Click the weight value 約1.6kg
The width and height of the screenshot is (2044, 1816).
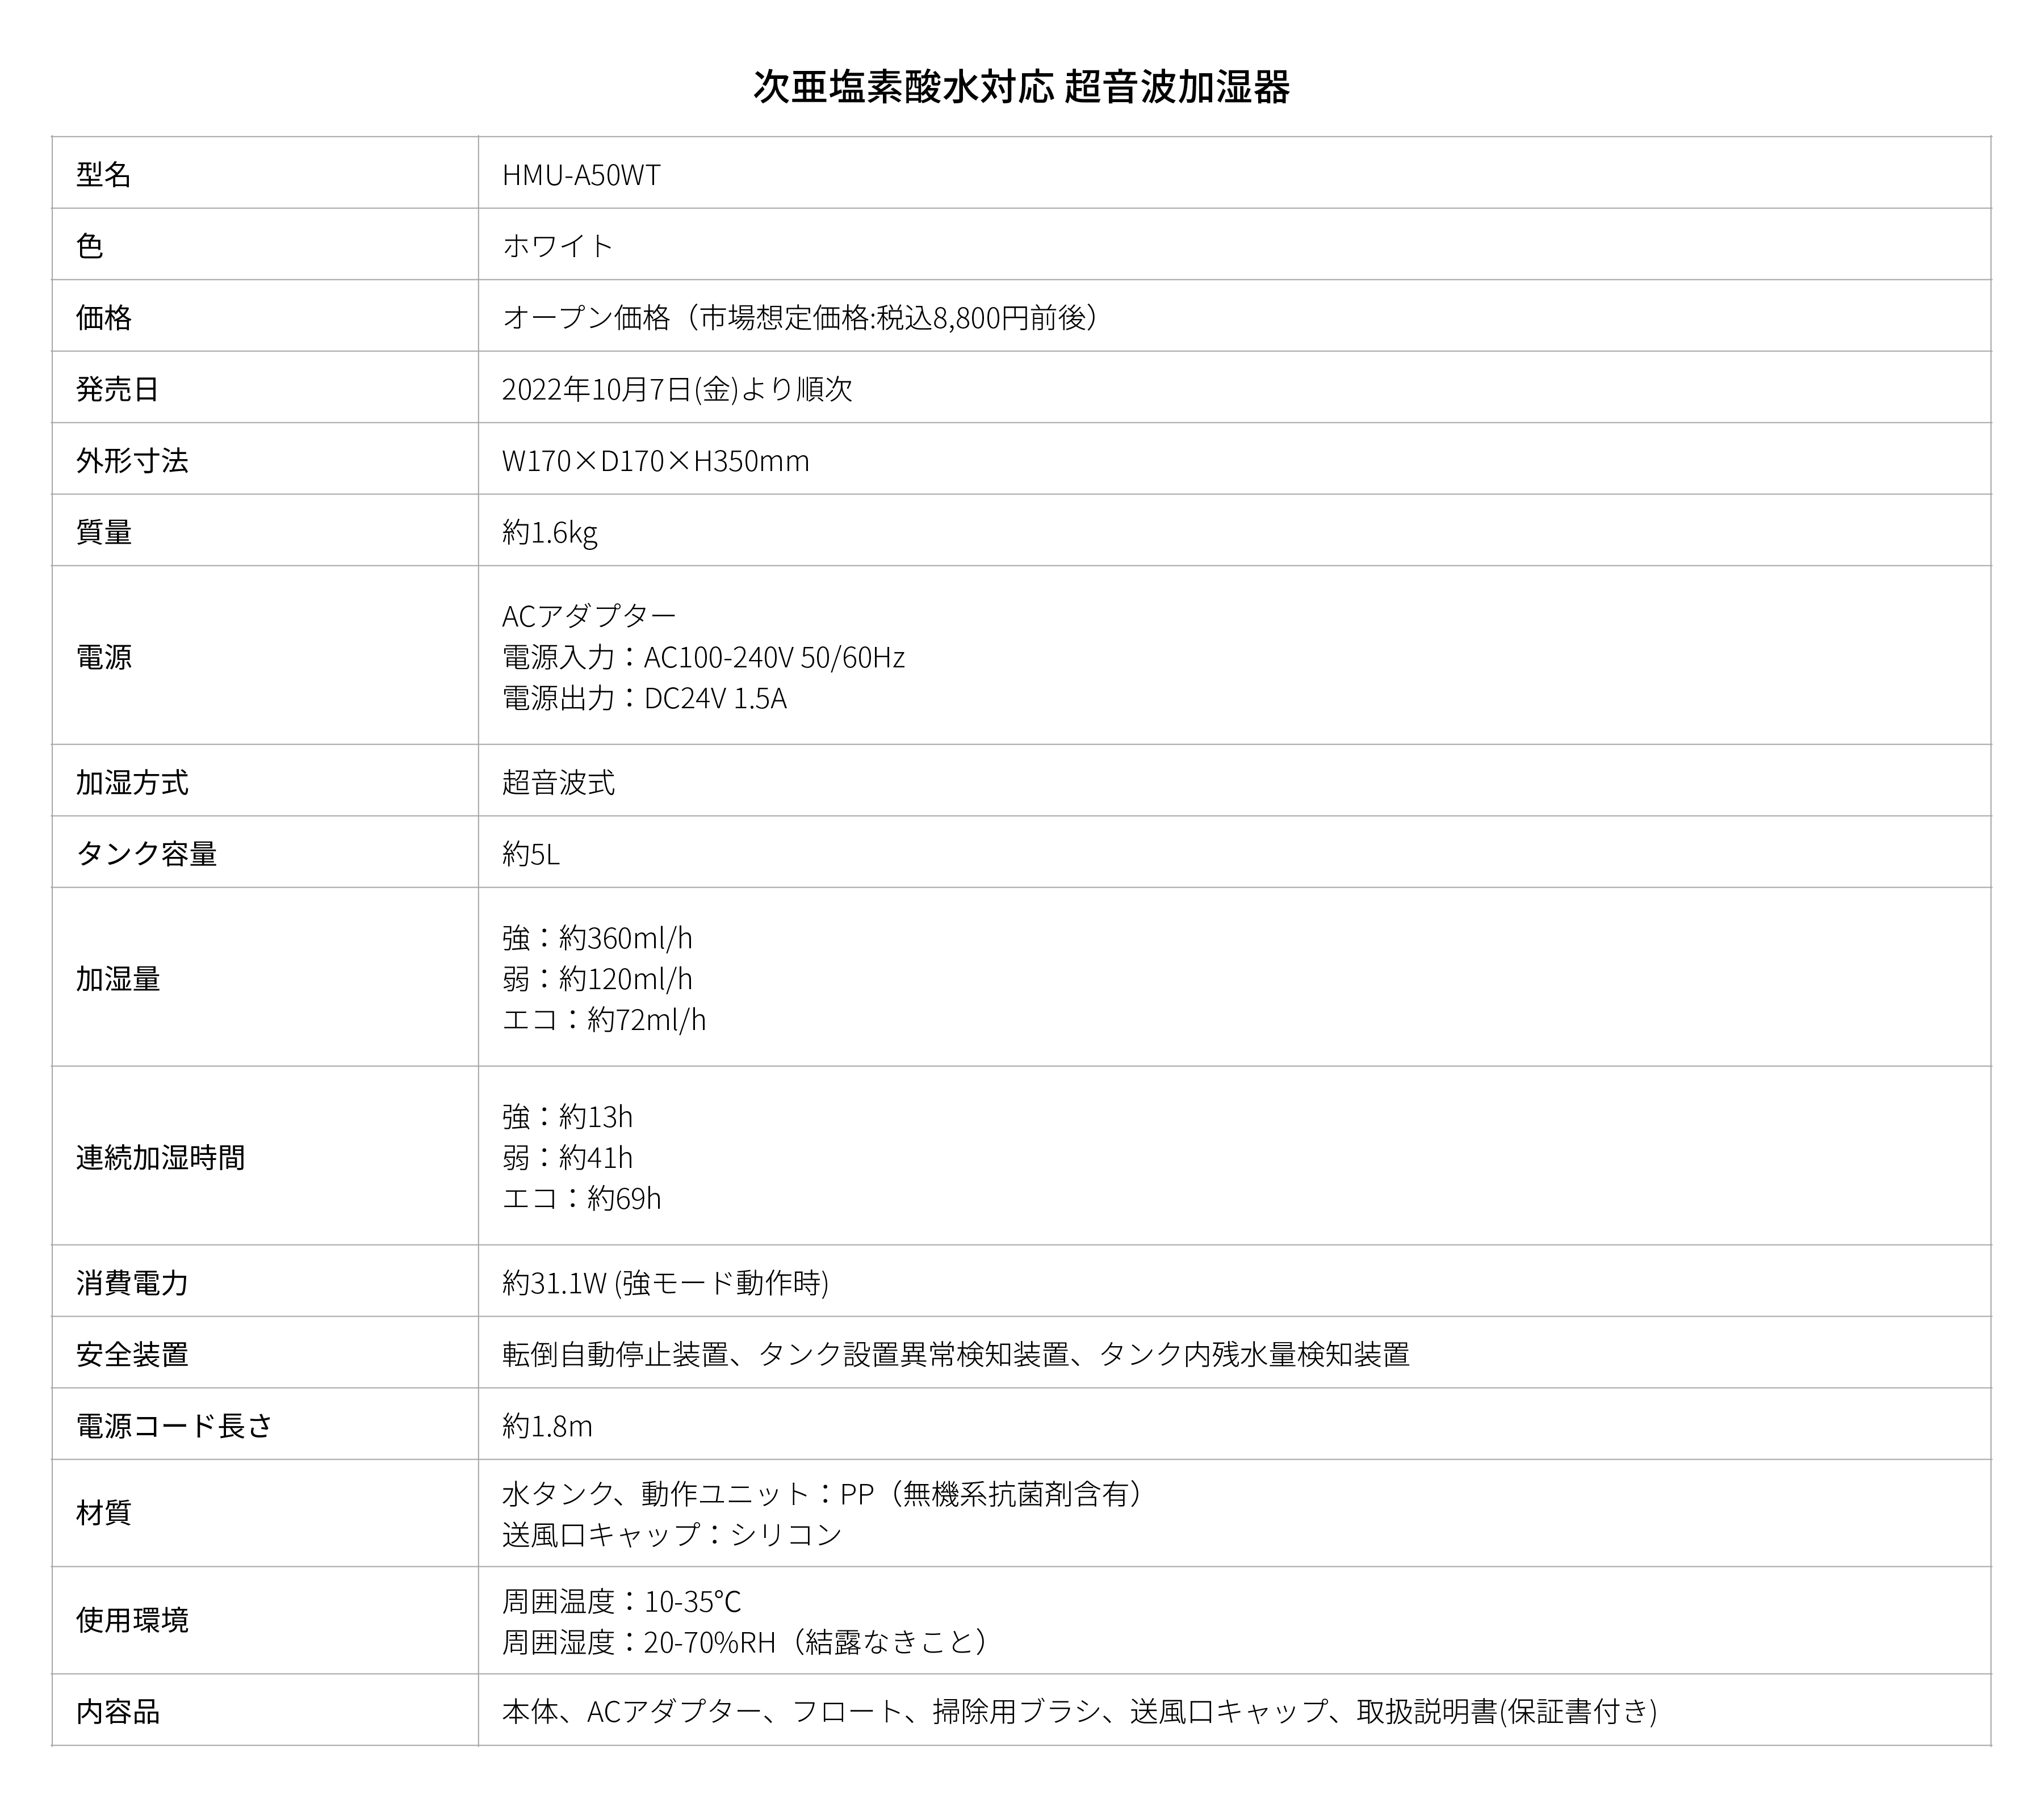[x=550, y=532]
